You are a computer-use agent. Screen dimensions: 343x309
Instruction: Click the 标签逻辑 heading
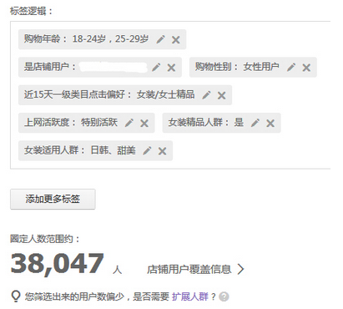[31, 11]
